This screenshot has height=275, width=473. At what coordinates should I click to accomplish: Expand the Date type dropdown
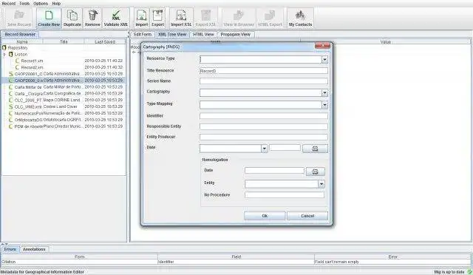[x=265, y=149]
